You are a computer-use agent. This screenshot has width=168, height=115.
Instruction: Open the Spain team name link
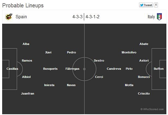point(21,17)
